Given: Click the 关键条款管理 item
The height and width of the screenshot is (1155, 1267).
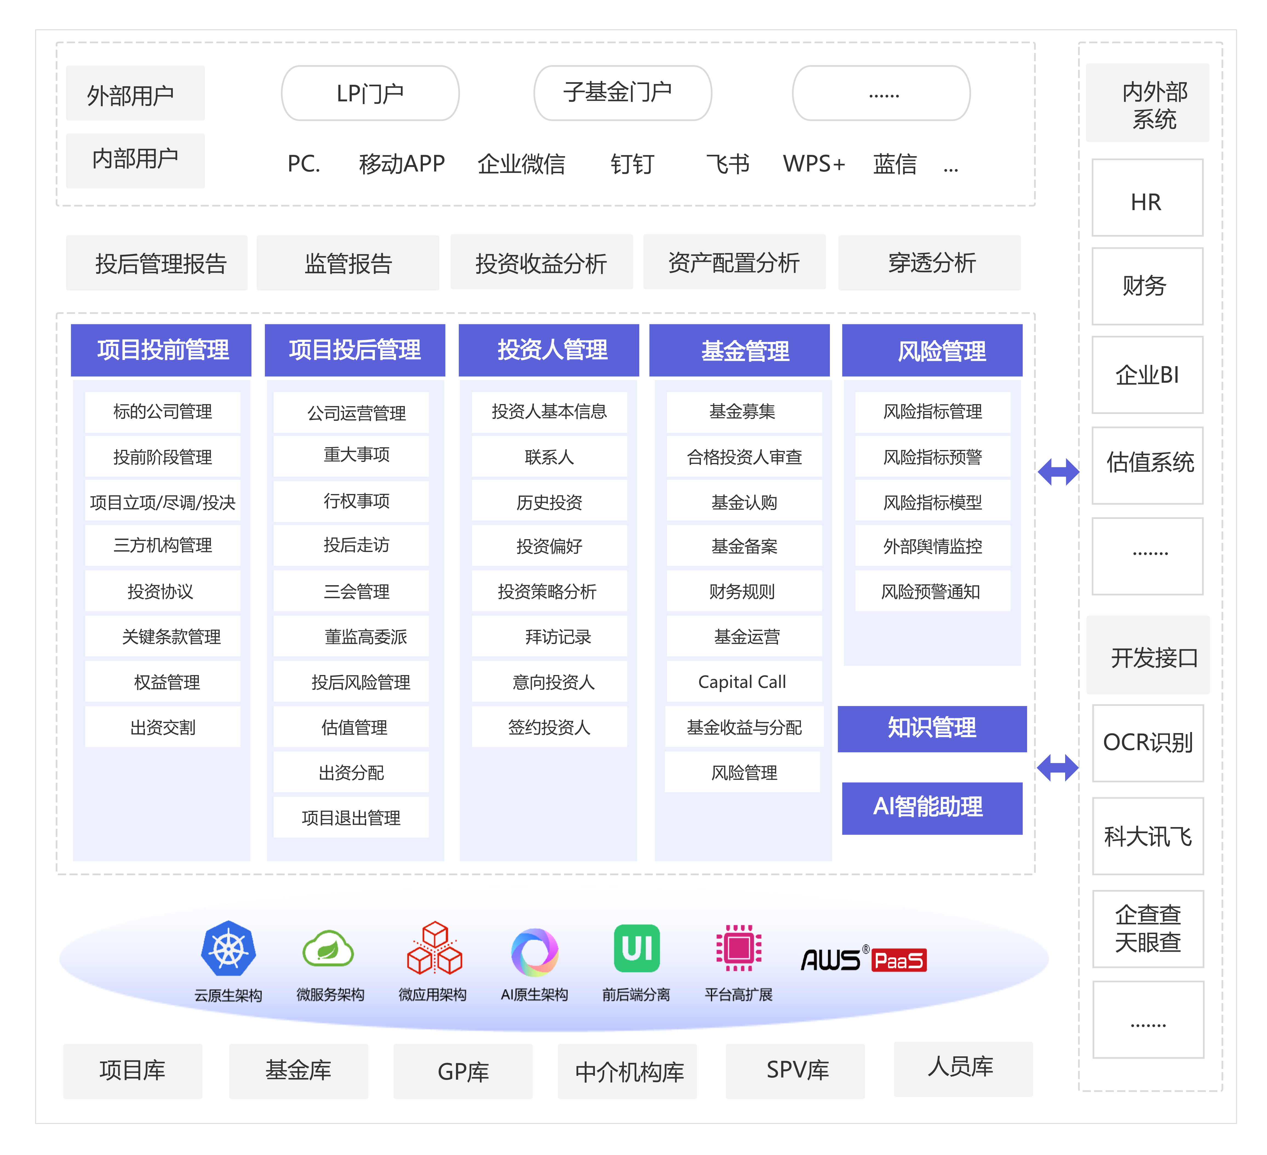Looking at the screenshot, I should click(x=162, y=637).
